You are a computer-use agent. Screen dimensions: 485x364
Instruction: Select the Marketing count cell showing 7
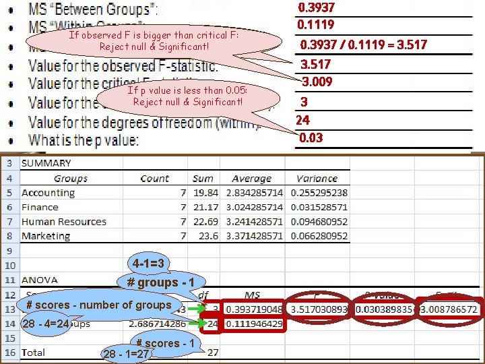155,236
